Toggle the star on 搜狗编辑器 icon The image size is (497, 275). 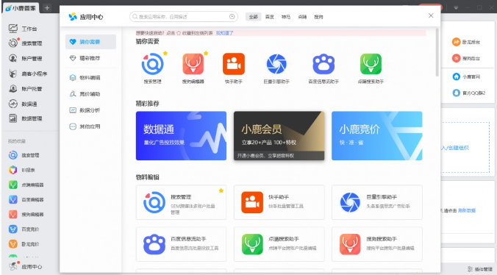point(206,53)
